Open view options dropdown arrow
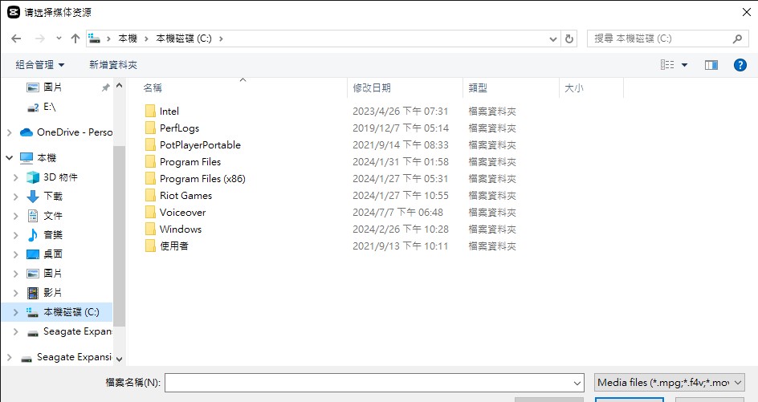Viewport: 758px width, 402px height. click(x=684, y=65)
